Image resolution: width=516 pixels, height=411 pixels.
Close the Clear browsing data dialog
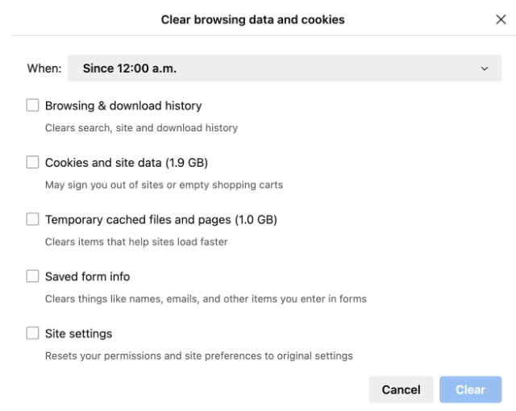click(x=501, y=20)
